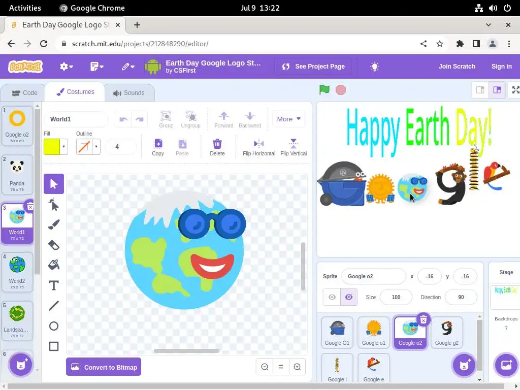Open the Choose a Backdrop menu
Screen dimensions: 520x390
(506, 365)
